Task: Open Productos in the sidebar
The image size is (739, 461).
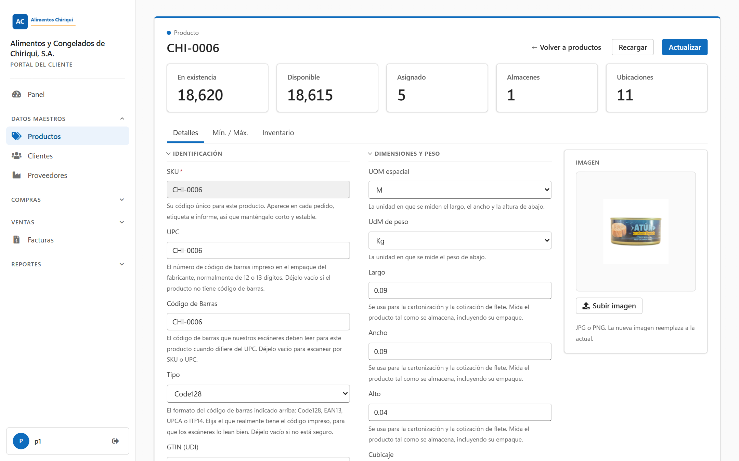Action: pos(68,136)
